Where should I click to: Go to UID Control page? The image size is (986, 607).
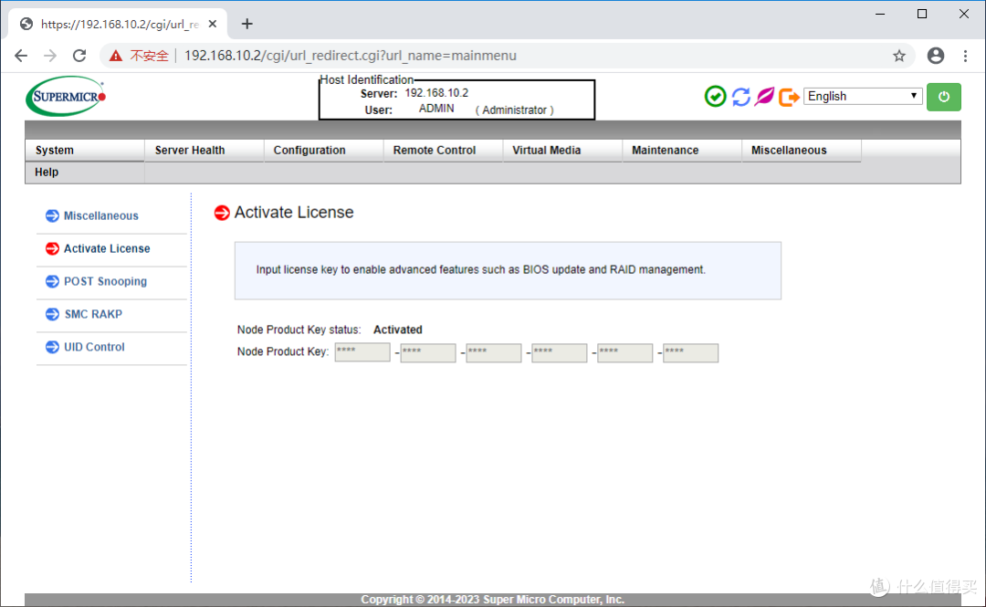tap(94, 347)
